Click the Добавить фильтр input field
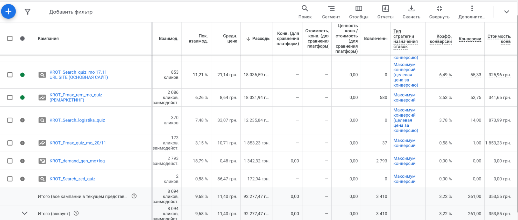 (71, 12)
